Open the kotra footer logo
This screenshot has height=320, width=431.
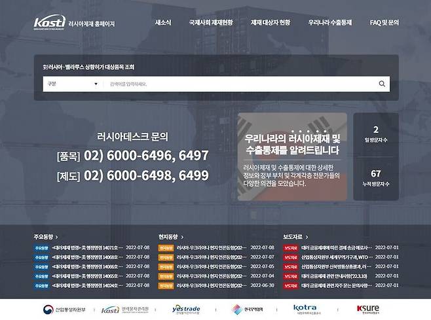coord(305,309)
